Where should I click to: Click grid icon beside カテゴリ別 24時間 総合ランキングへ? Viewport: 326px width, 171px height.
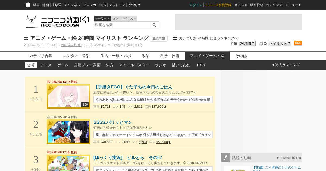175,38
